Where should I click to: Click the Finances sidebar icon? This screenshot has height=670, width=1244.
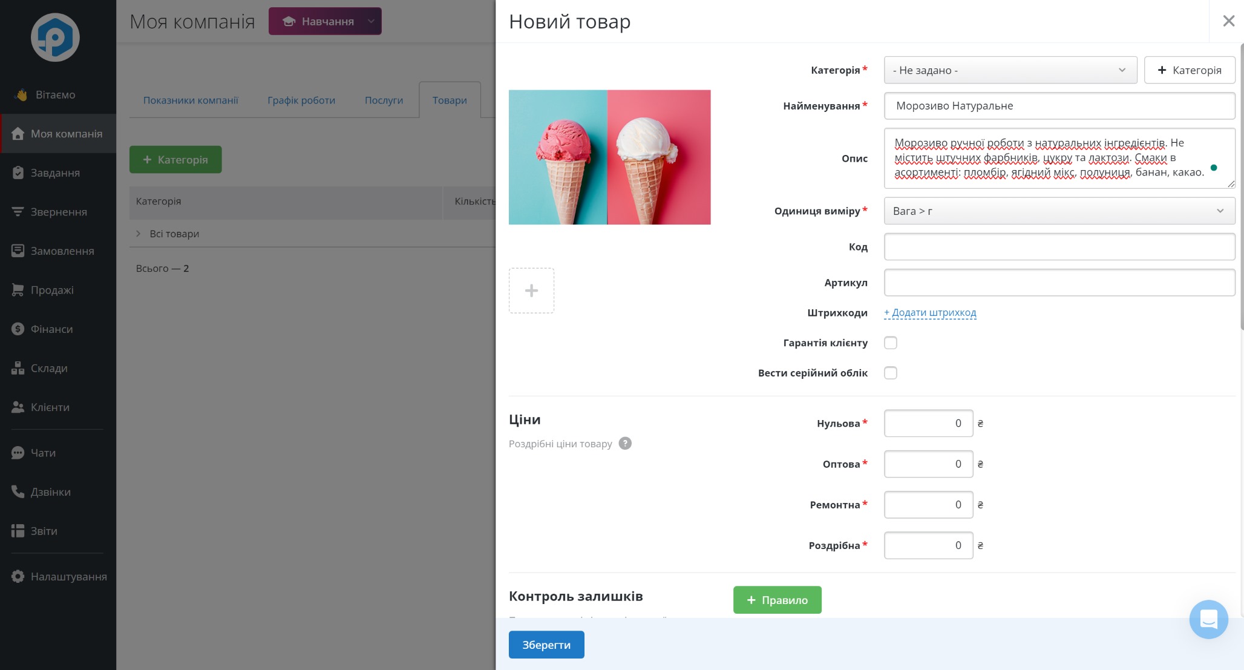pyautogui.click(x=18, y=329)
